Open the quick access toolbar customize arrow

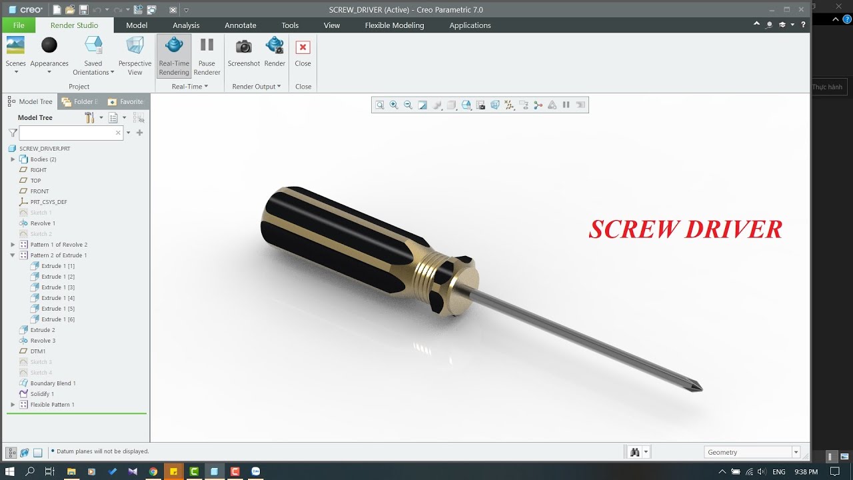[x=186, y=10]
